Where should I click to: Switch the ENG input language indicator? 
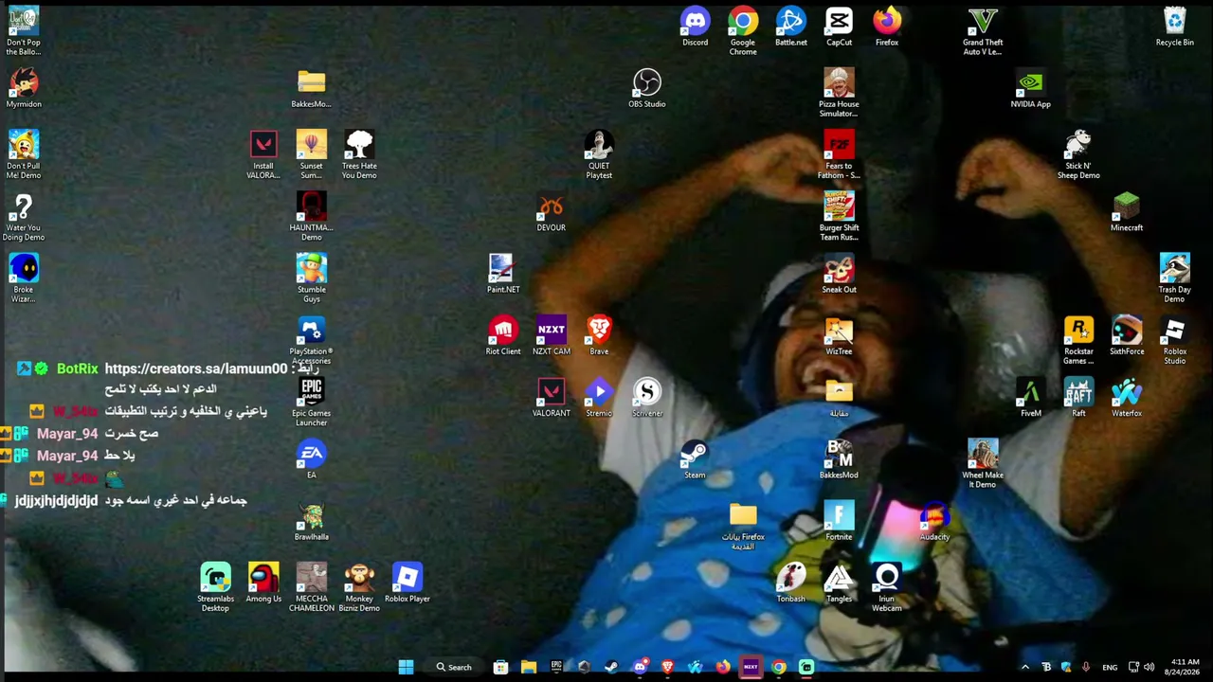click(1110, 667)
